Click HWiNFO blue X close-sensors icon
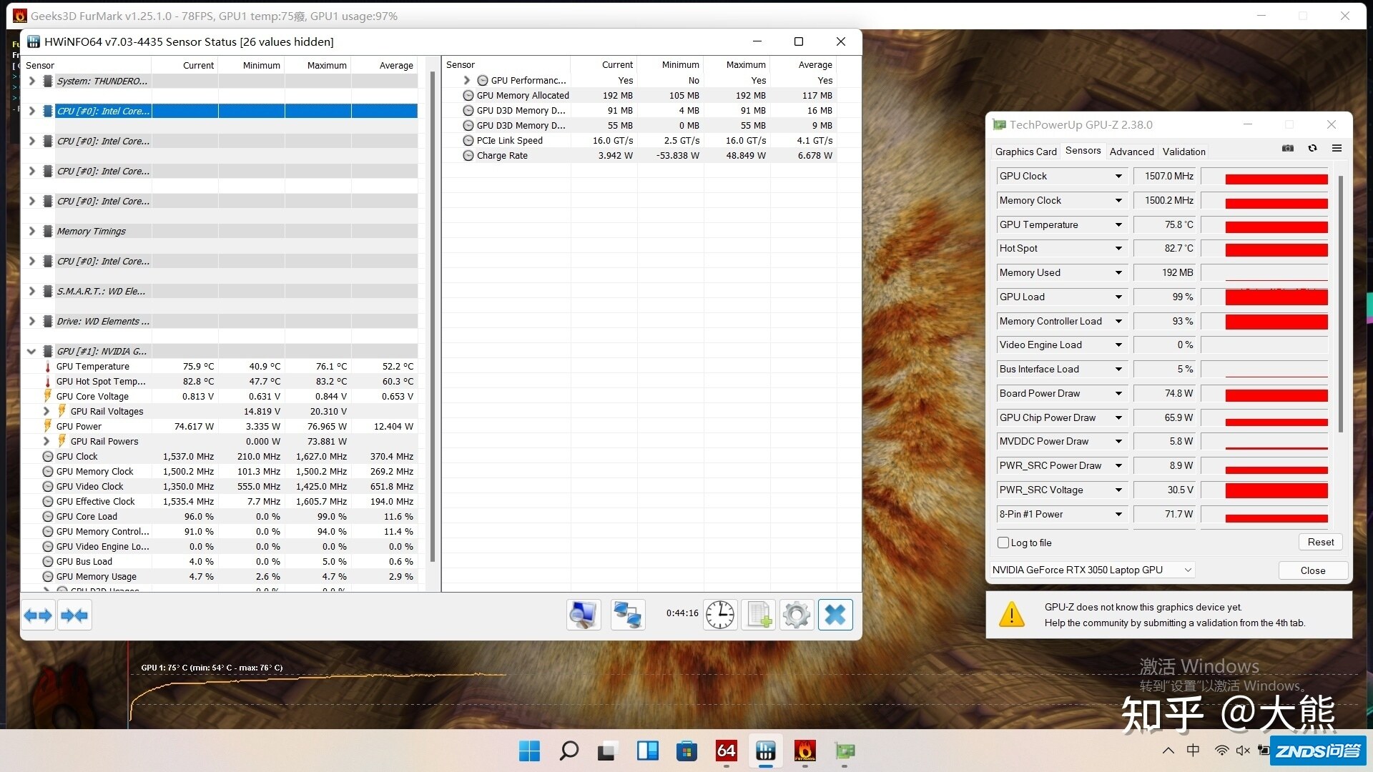The height and width of the screenshot is (772, 1373). click(x=835, y=615)
